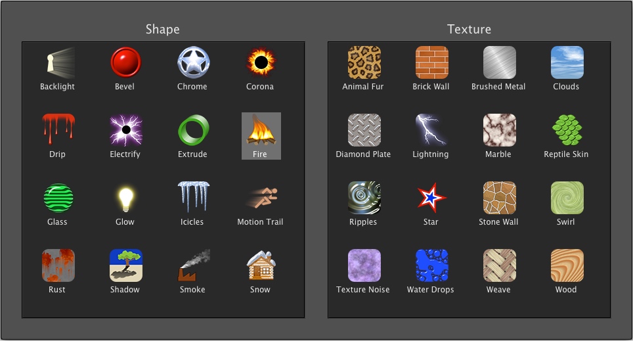Choose the Animal Fur texture
Viewport: 633px width, 341px height.
[364, 62]
